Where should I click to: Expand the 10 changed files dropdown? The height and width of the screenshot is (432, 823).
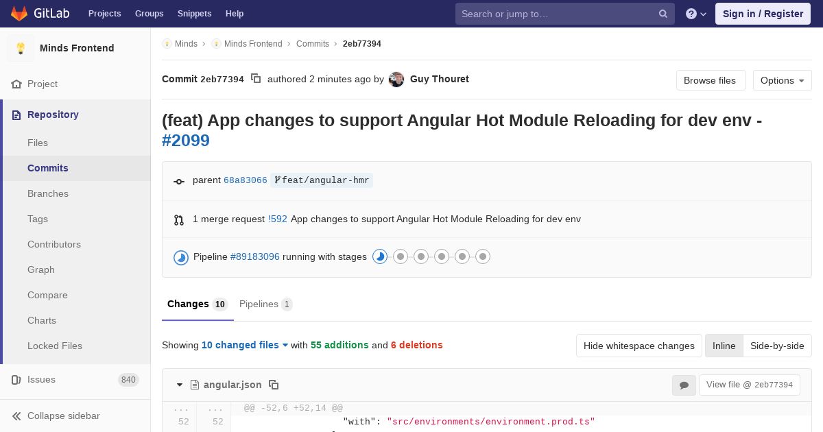(245, 346)
